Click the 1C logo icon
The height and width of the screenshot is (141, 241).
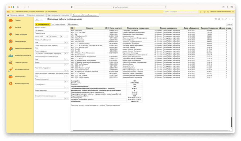[x=9, y=12]
